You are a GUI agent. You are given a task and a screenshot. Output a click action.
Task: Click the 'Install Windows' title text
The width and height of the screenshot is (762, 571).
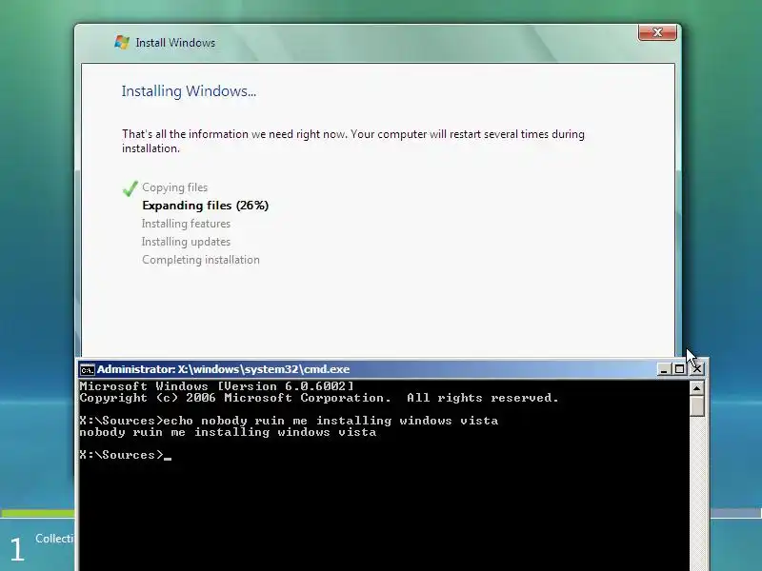[175, 43]
